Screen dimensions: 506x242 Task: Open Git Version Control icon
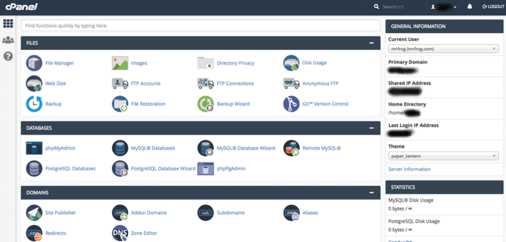pos(291,104)
